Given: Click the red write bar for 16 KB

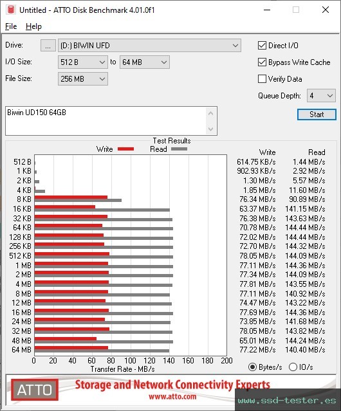Looking at the screenshot, I should pyautogui.click(x=65, y=207).
